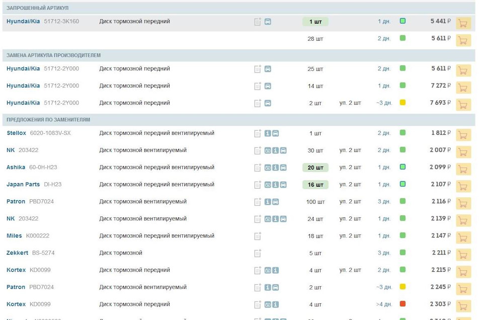Click the 1 дн. delivery term for Miles
The height and width of the screenshot is (320, 483).
click(x=384, y=236)
